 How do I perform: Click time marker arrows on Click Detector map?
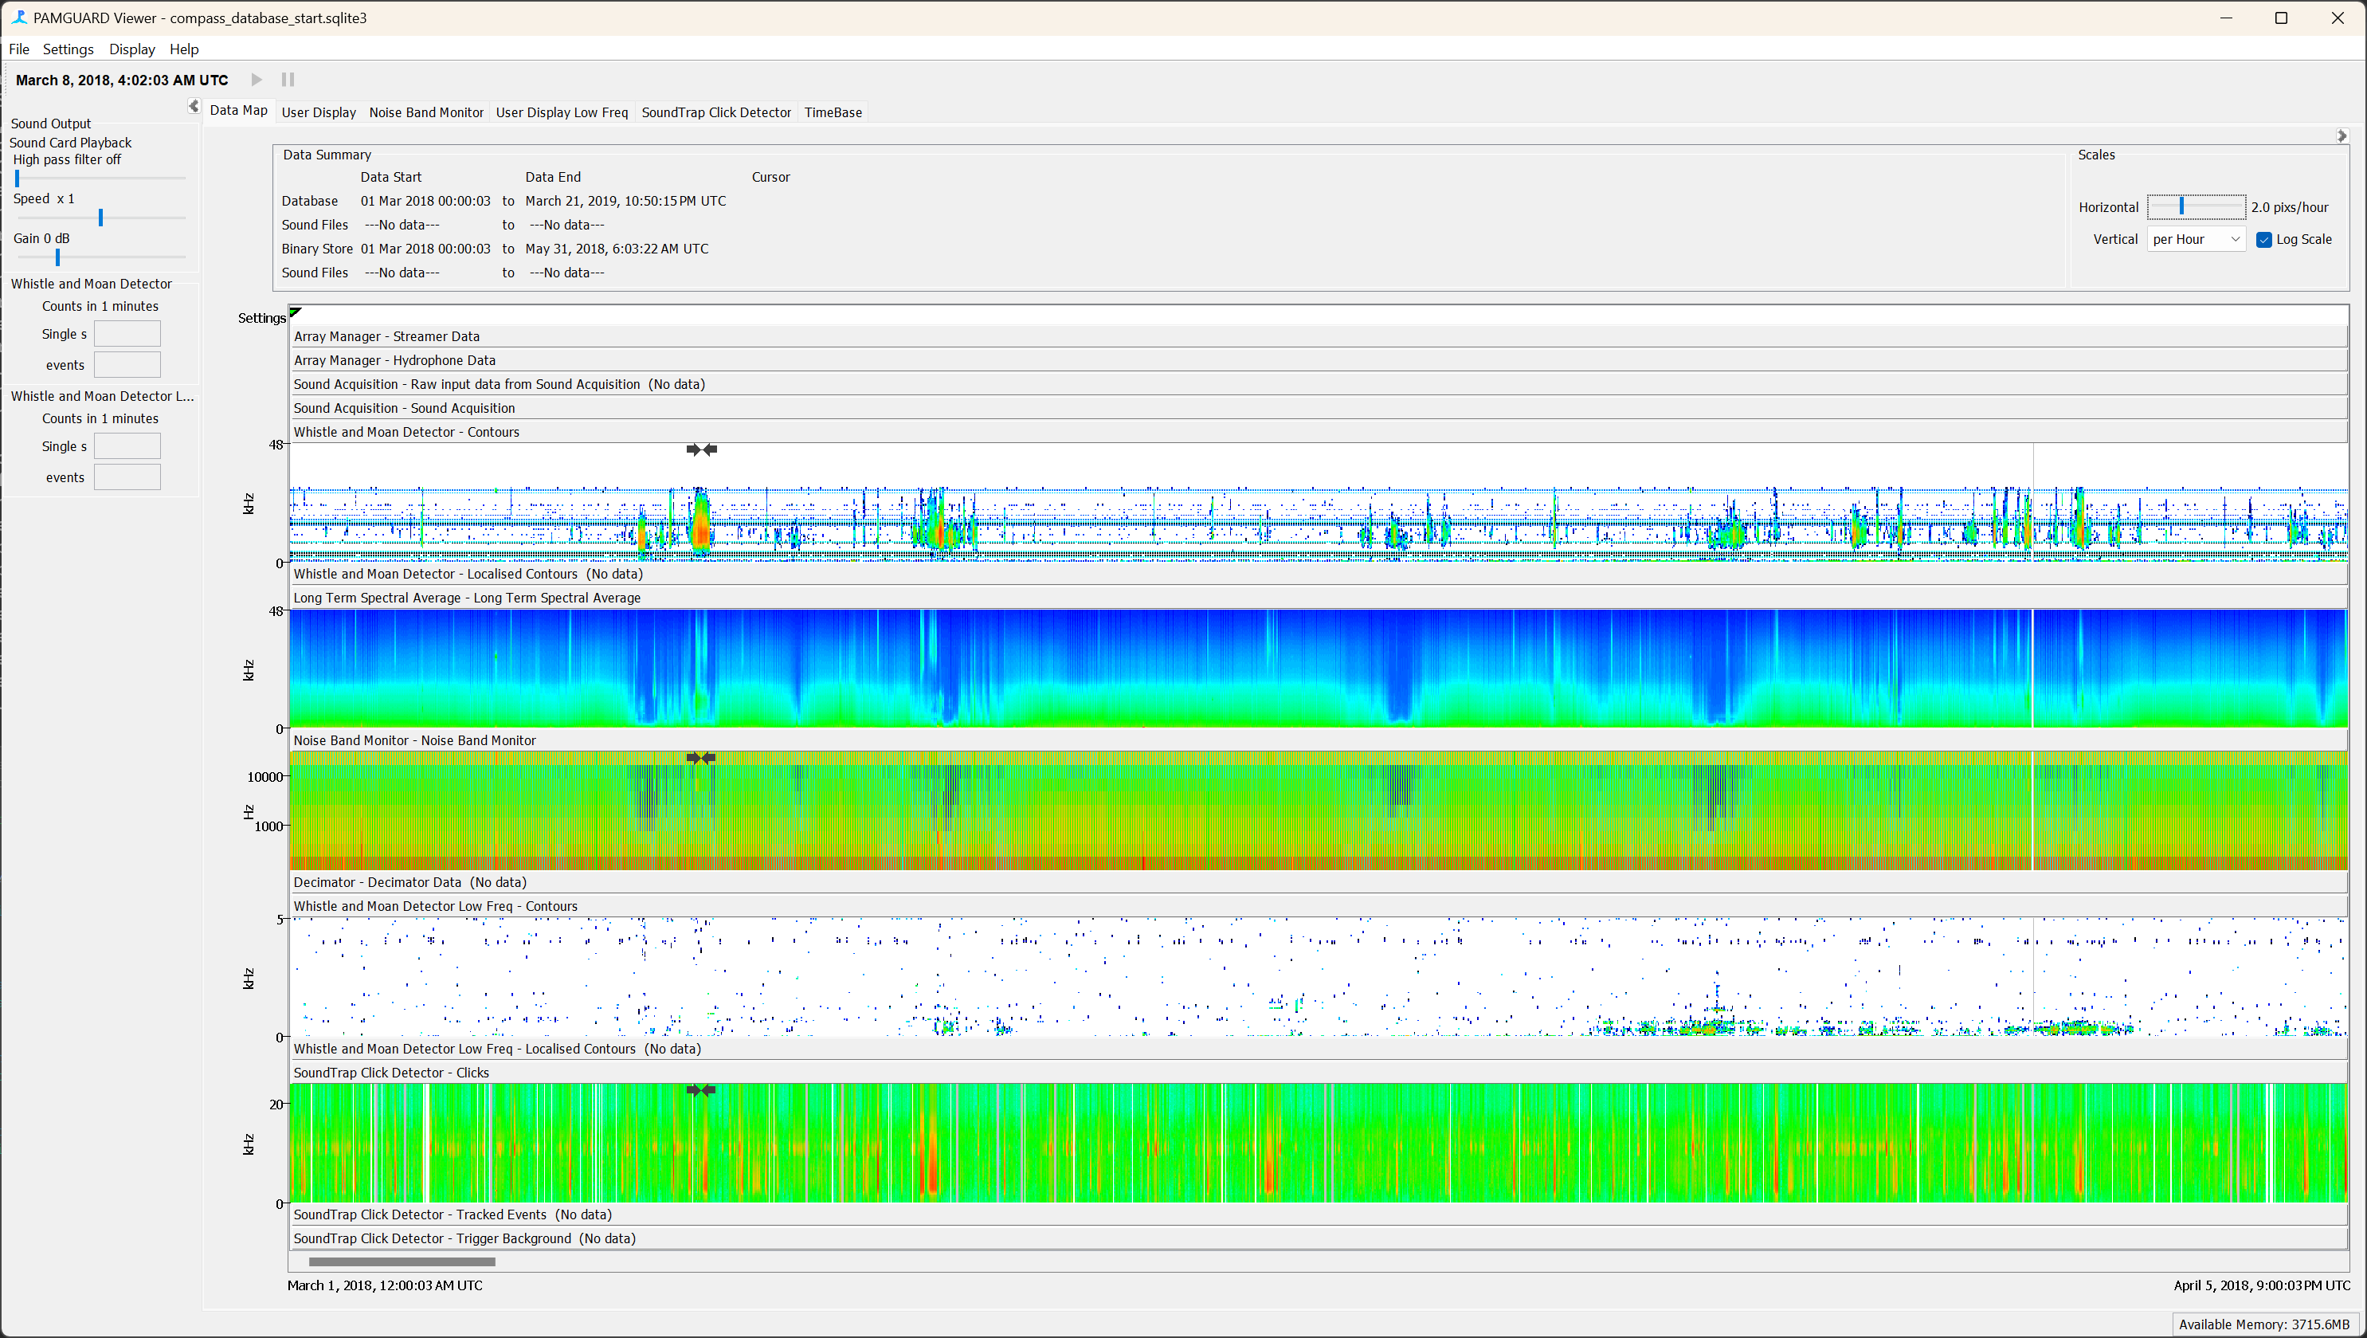click(x=701, y=1090)
